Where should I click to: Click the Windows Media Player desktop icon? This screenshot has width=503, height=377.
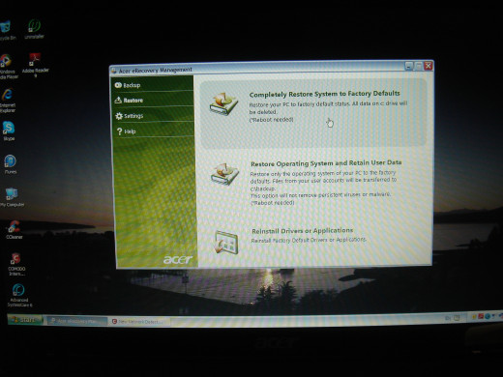(x=7, y=67)
